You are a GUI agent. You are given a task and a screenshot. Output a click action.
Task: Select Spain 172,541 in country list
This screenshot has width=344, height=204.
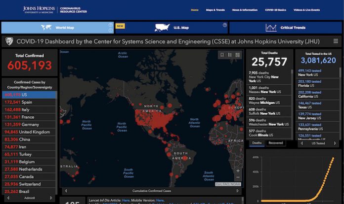point(29,102)
